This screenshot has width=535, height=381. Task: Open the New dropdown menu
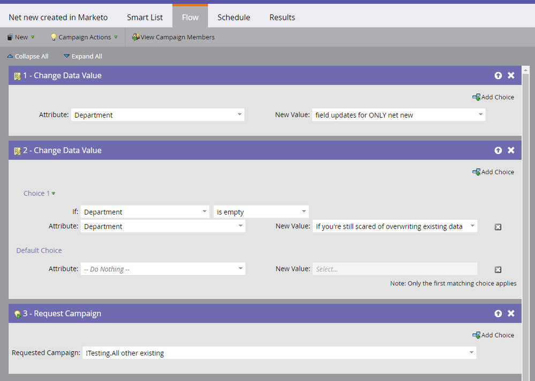(21, 37)
